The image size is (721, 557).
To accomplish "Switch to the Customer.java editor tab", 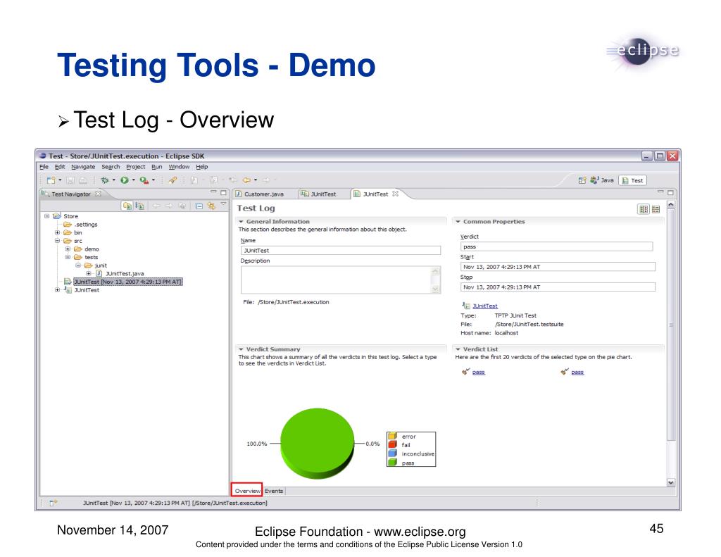I will [x=260, y=194].
